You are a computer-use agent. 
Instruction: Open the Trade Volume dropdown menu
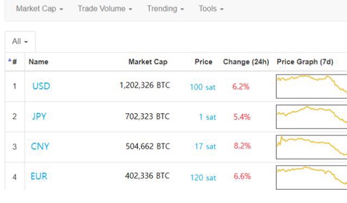105,9
